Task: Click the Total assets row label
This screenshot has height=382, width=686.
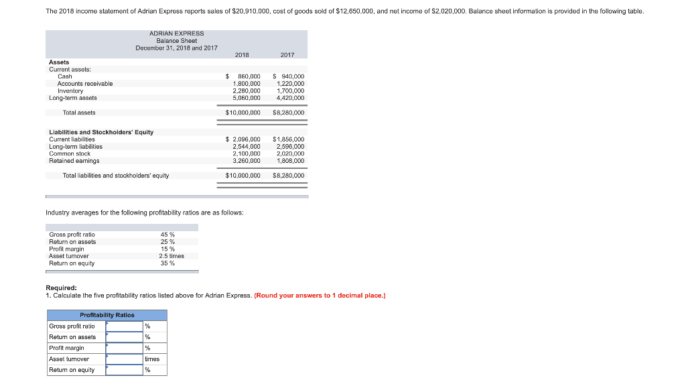Action: click(x=79, y=113)
